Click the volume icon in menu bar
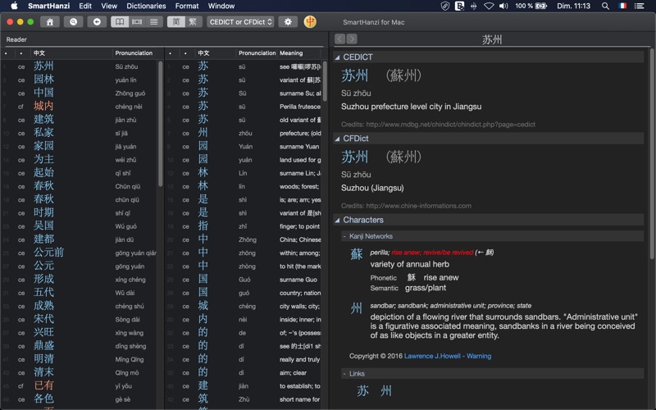656x410 pixels. coord(503,6)
